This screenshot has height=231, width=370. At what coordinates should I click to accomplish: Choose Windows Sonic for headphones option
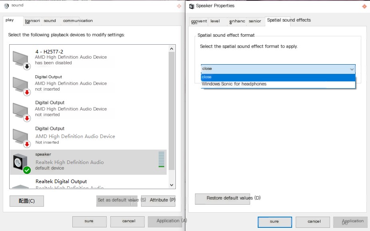234,84
